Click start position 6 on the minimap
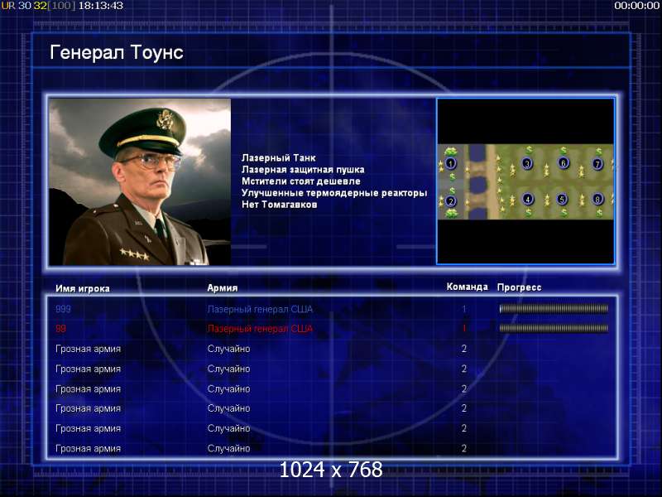Screen dimensions: 662x497 564,162
